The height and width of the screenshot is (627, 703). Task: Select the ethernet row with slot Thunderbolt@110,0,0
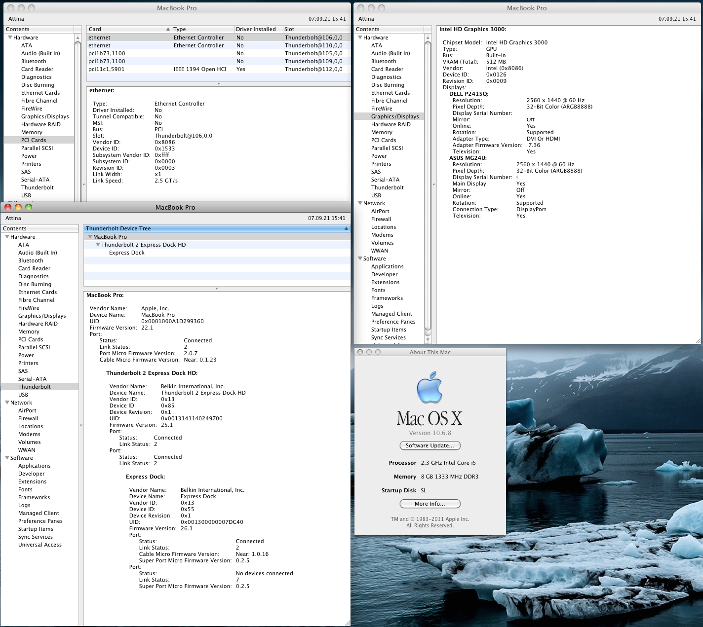[219, 45]
